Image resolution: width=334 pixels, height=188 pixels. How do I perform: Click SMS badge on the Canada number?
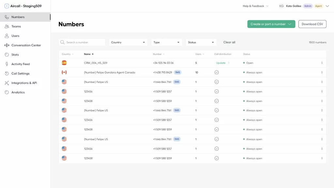point(177,72)
